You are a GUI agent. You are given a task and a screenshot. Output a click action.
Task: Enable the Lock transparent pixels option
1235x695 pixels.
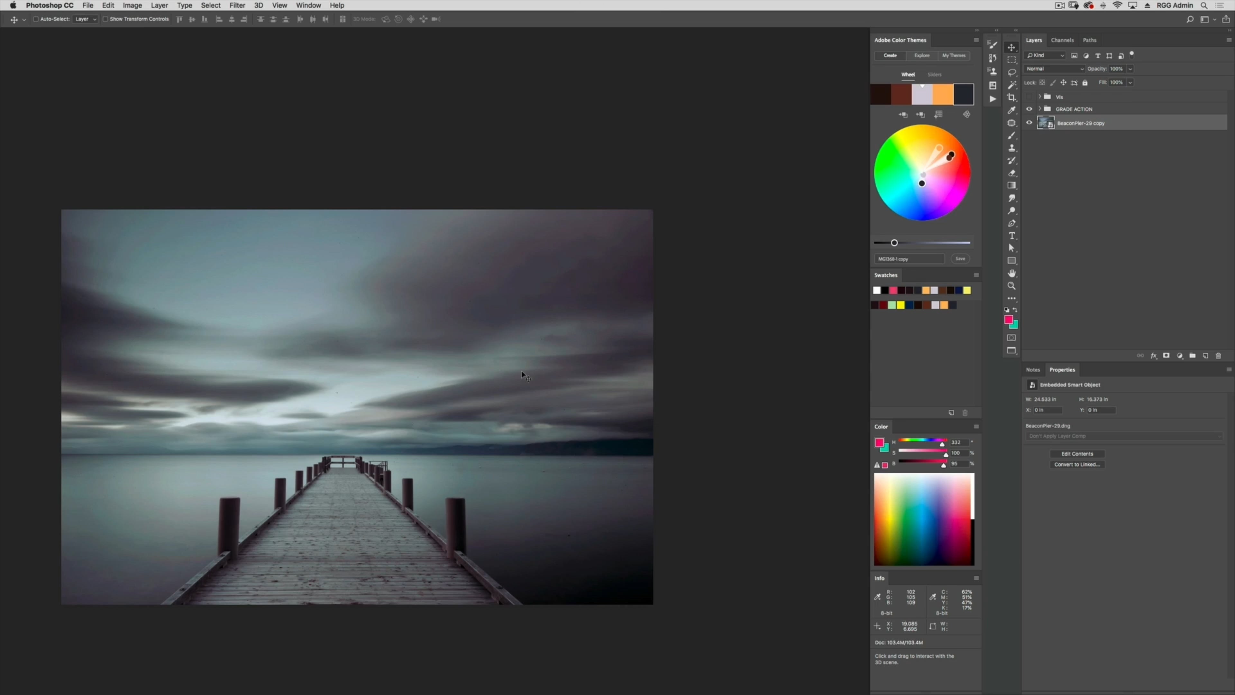coord(1043,82)
